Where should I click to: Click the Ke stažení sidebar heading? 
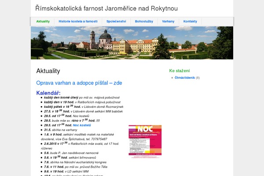180,71
